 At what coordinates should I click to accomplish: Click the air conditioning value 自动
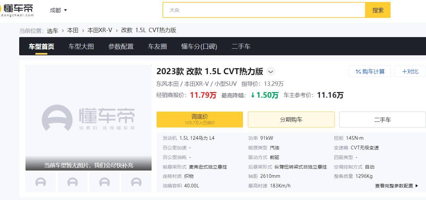(370, 167)
